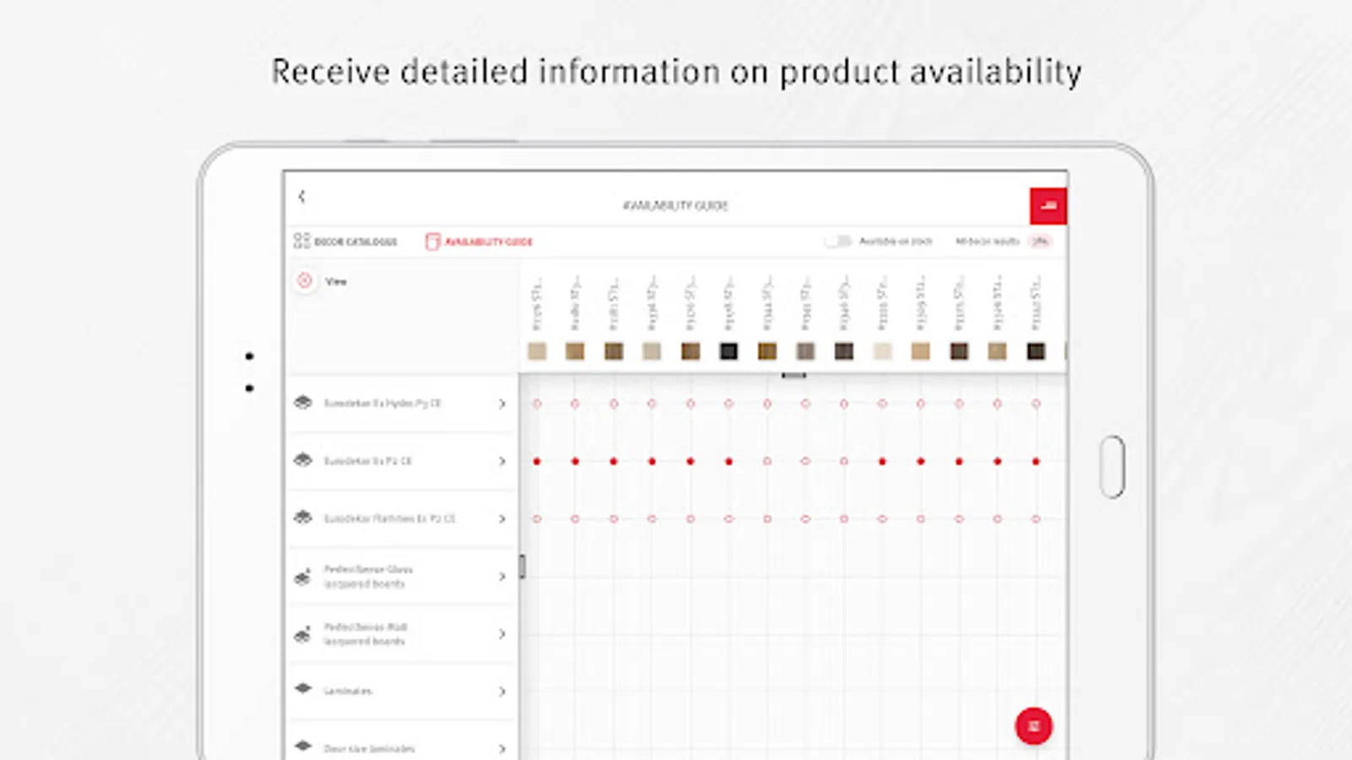Image resolution: width=1352 pixels, height=760 pixels.
Task: Go back using the header back arrow
Action: click(302, 197)
